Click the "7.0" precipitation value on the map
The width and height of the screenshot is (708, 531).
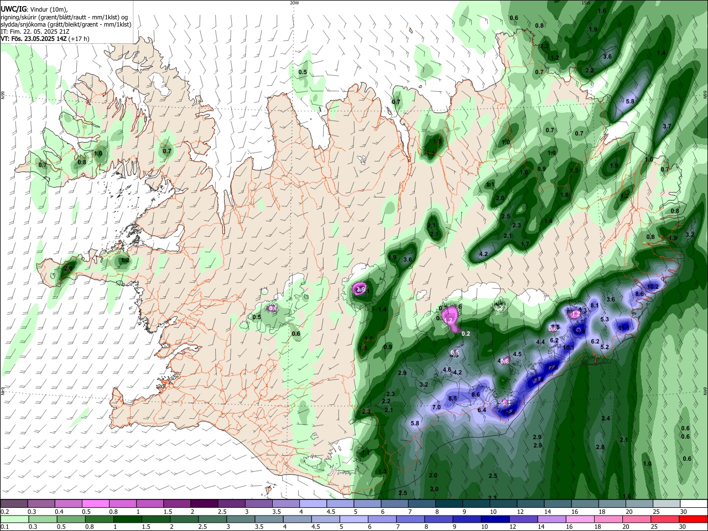tap(436, 408)
